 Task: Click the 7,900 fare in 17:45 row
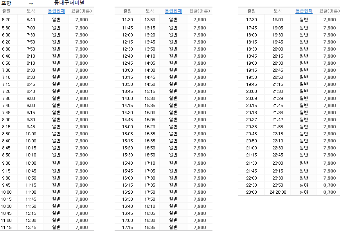click(329, 28)
